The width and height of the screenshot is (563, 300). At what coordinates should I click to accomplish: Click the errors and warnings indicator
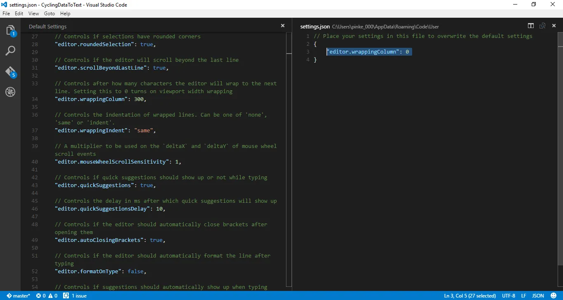(47, 295)
